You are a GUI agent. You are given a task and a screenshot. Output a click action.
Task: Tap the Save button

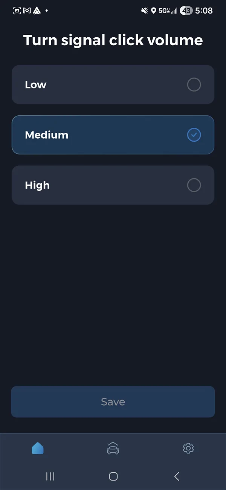coord(113,402)
